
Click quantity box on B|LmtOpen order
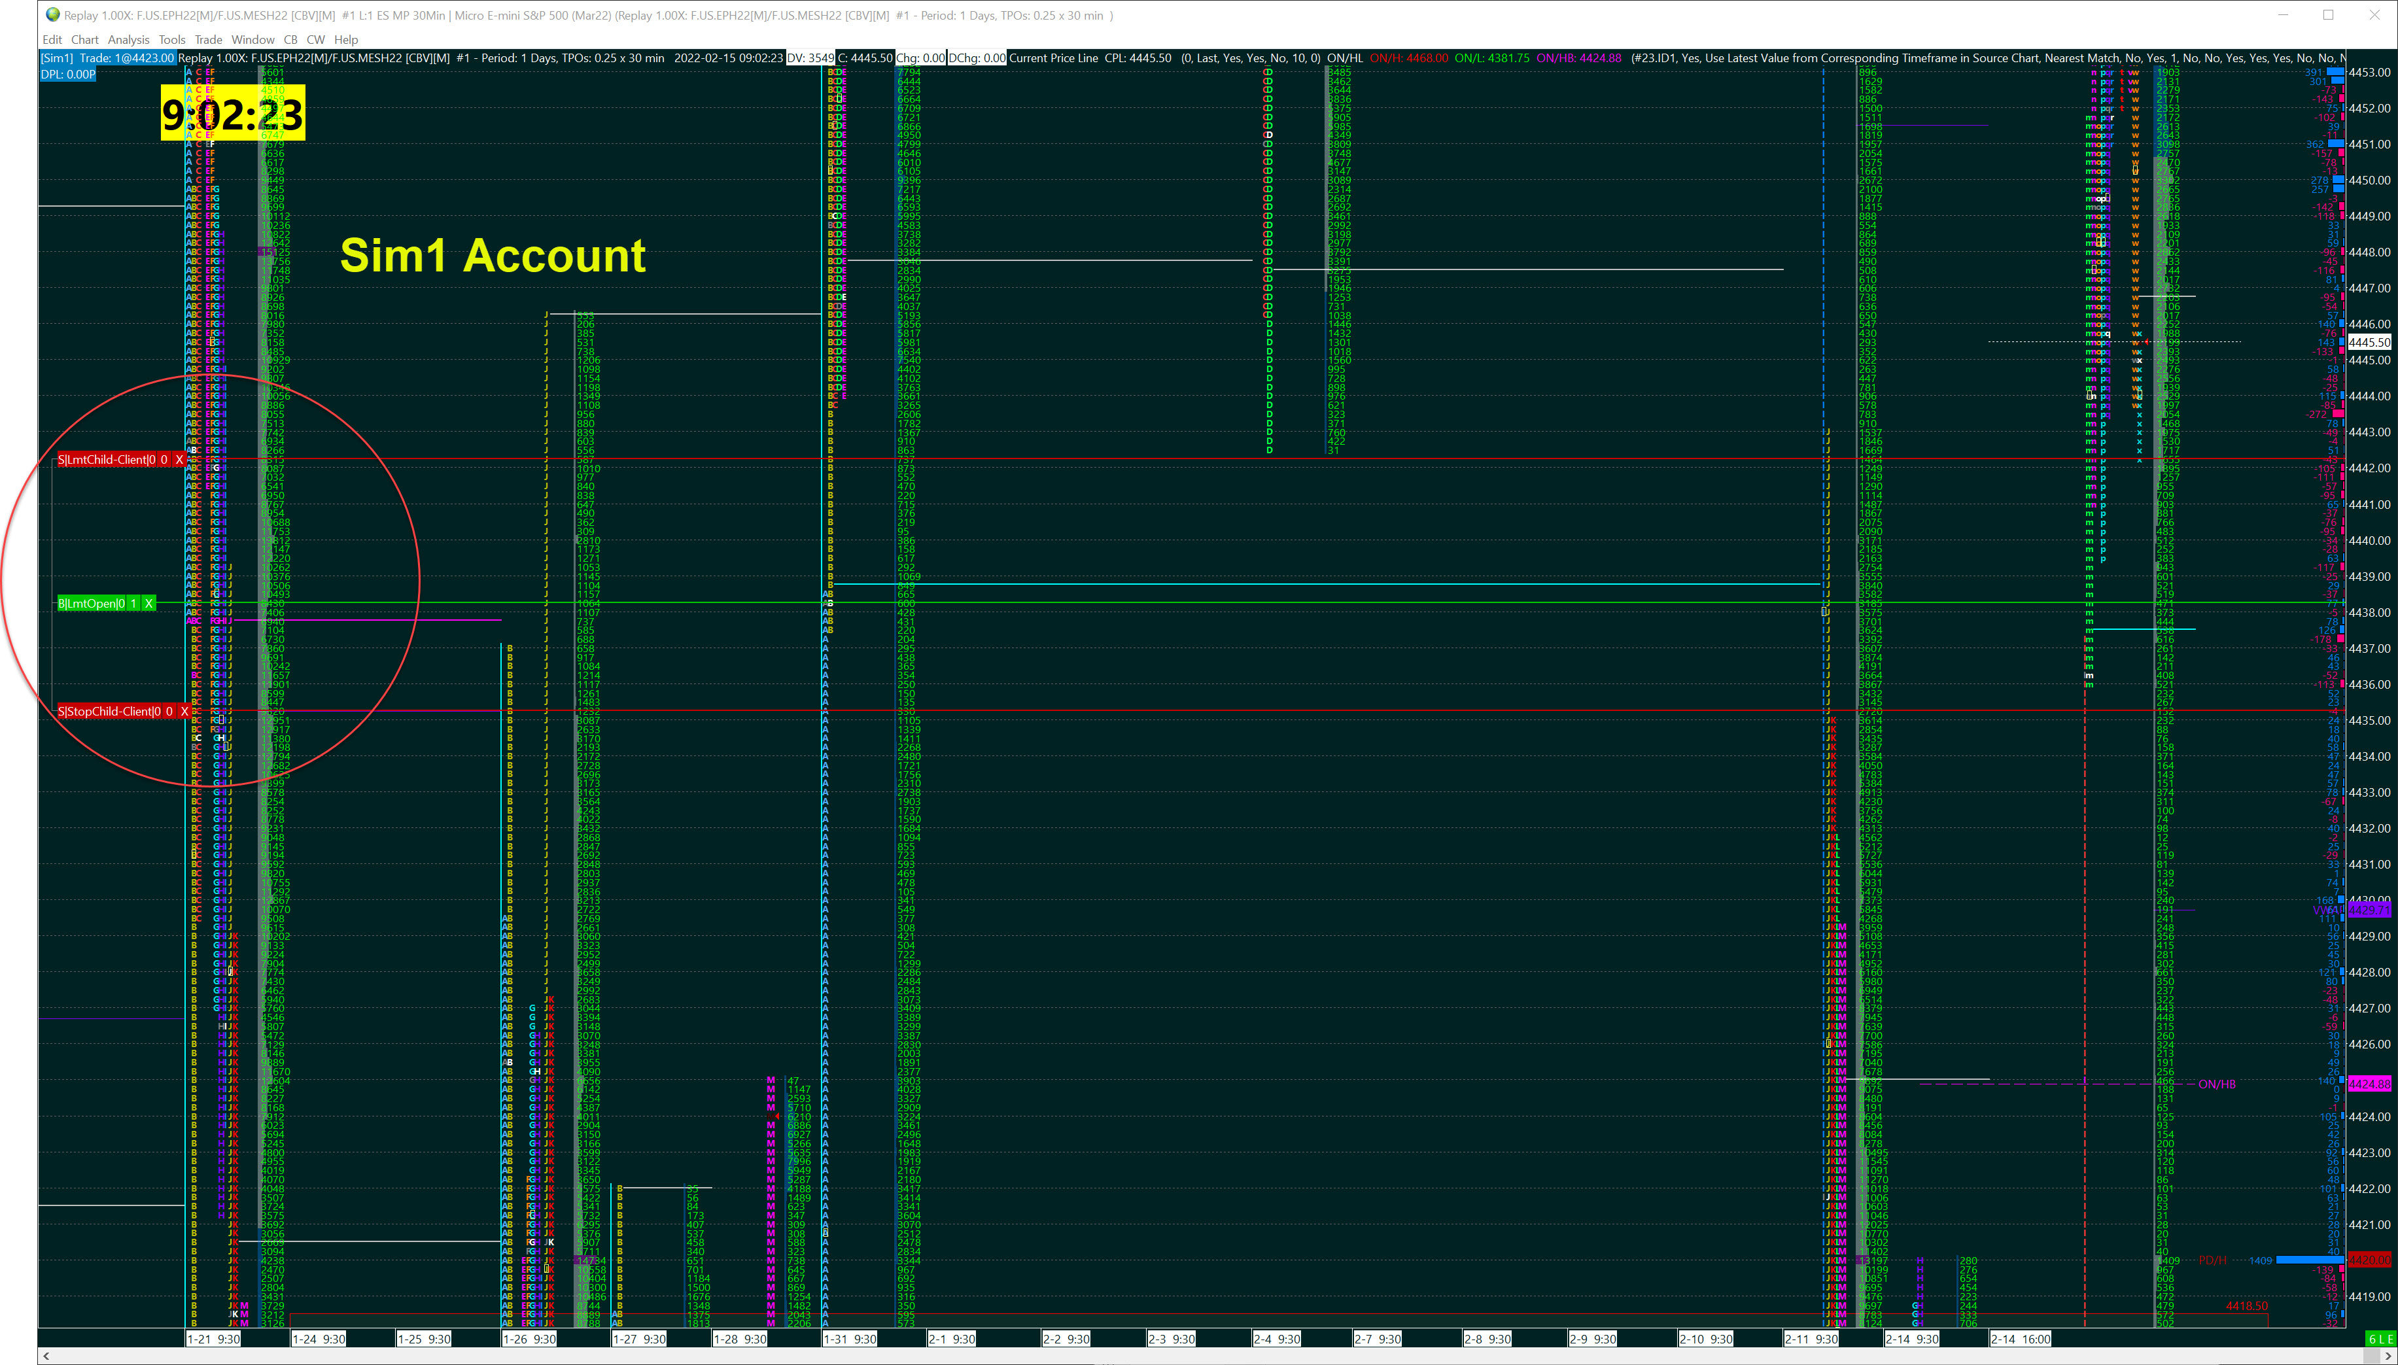134,604
